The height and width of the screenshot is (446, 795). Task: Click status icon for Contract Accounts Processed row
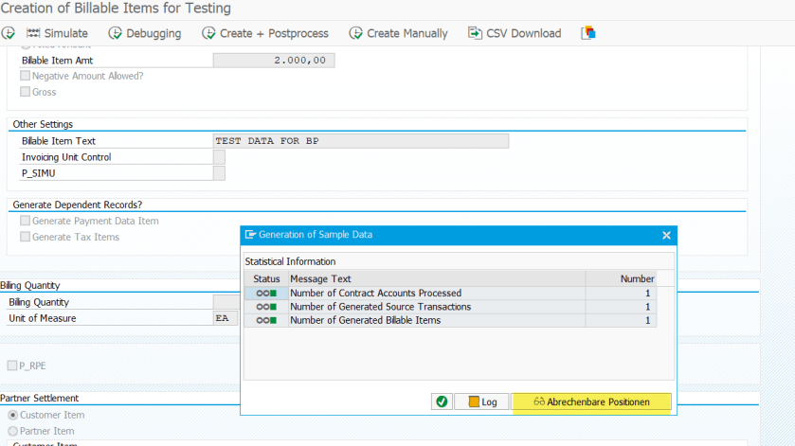[x=266, y=294]
